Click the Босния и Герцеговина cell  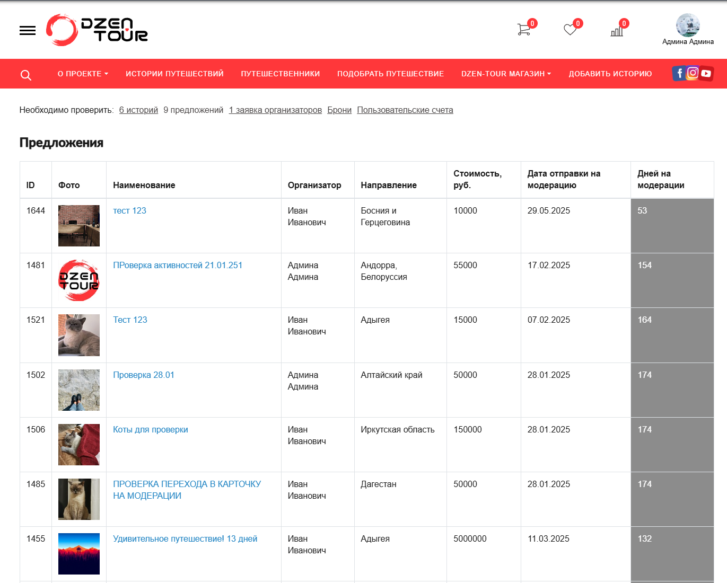400,226
